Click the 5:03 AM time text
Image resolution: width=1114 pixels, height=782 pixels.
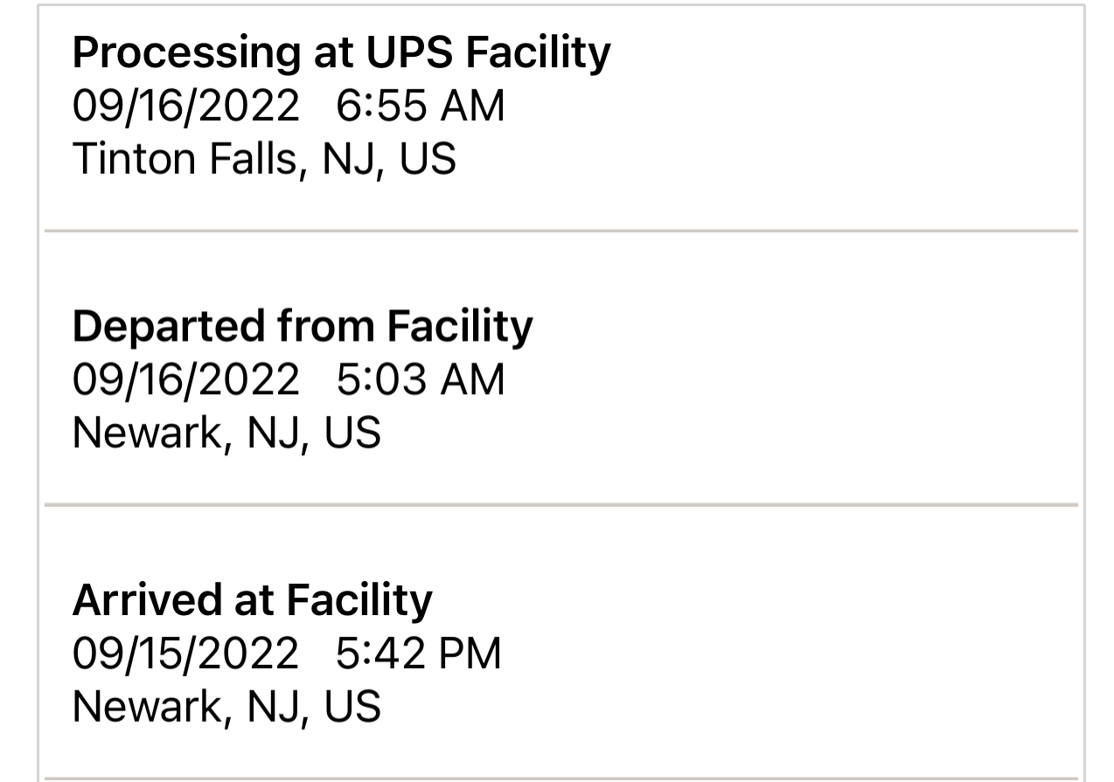[421, 379]
